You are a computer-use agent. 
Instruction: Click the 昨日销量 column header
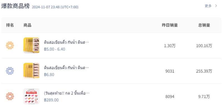point(170,25)
